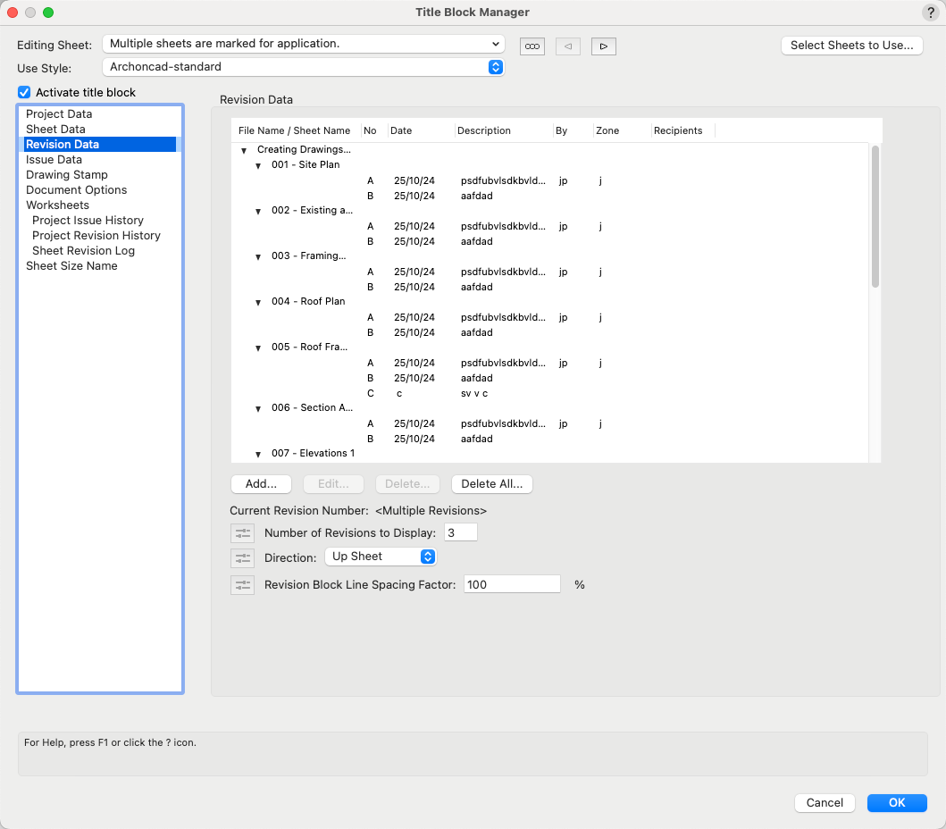
Task: Uncheck Activate title block checkbox
Action: (x=24, y=92)
